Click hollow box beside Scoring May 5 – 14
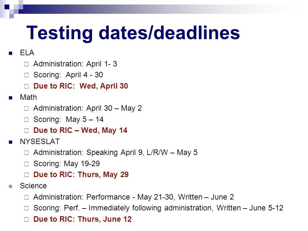Screen dimensions: 308x231 tap(26, 120)
